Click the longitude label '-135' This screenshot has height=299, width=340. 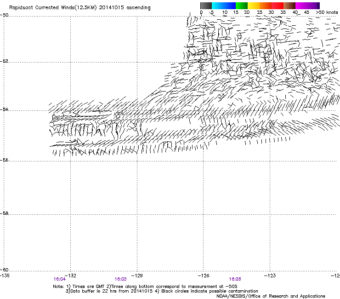click(x=5, y=276)
